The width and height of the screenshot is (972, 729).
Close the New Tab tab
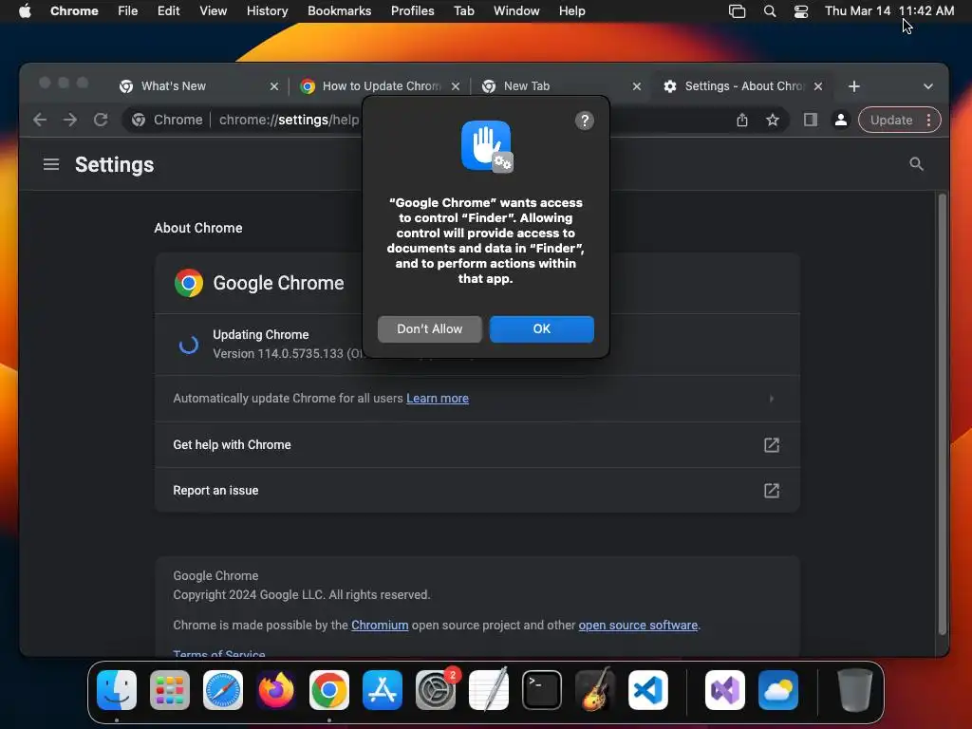point(637,86)
